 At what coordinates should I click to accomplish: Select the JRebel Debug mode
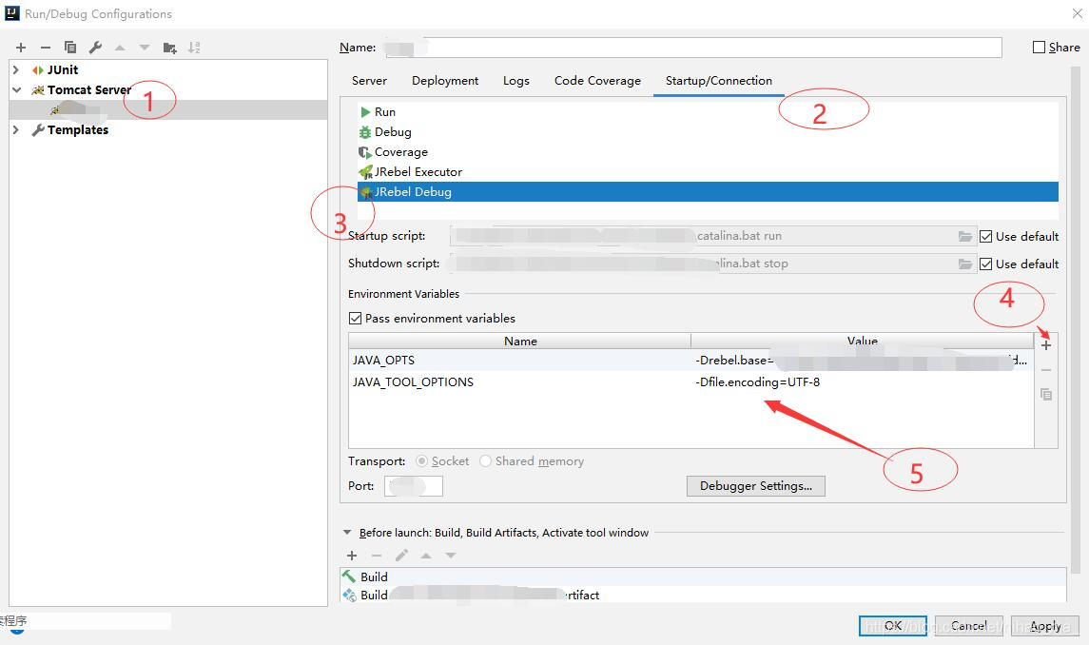tap(708, 192)
